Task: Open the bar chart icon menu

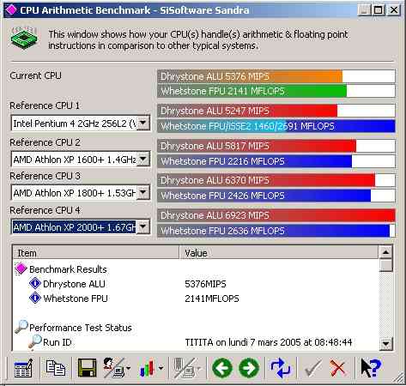Action: point(152,368)
